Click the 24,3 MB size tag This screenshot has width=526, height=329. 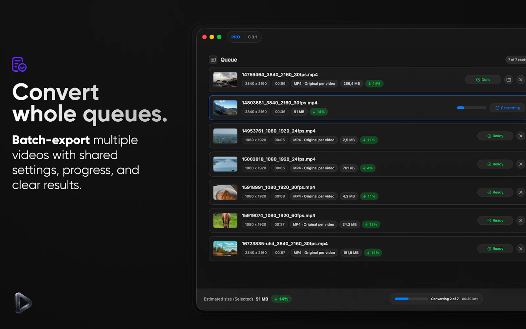point(349,225)
